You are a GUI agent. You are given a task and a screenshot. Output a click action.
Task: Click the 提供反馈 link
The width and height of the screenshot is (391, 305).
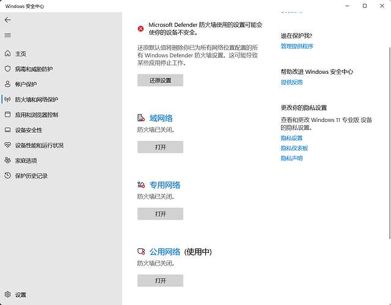[x=291, y=82]
